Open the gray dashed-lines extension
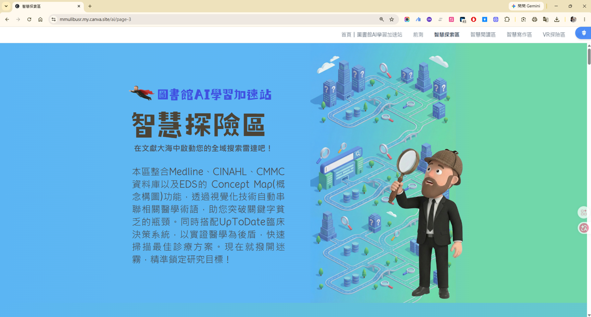 [x=440, y=19]
